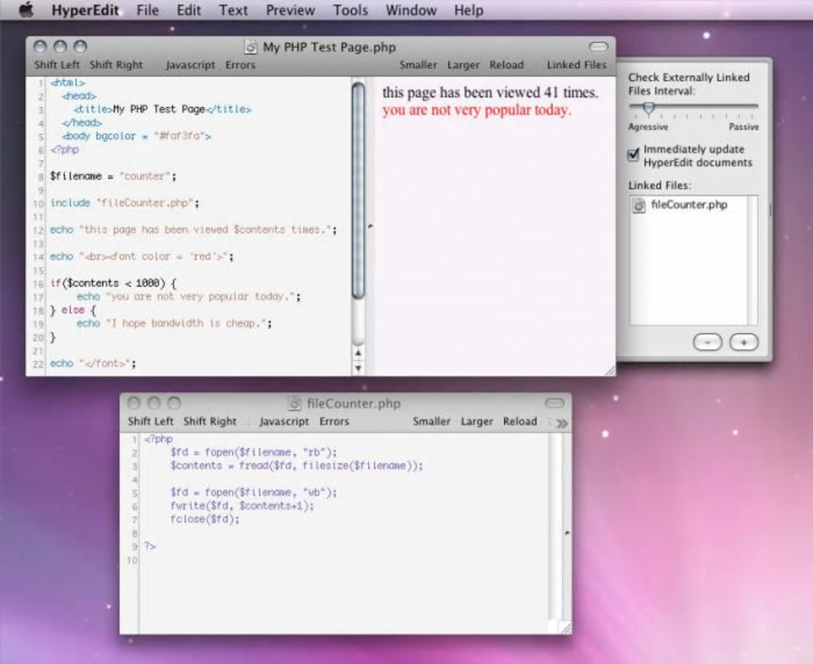The height and width of the screenshot is (664, 813).
Task: Click Javascript in My PHP Test Page toolbar
Action: tap(190, 65)
